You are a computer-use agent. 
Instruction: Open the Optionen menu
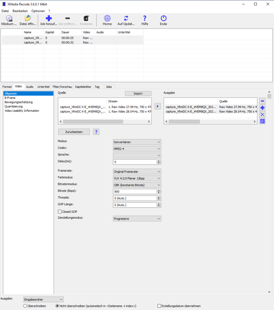click(38, 11)
